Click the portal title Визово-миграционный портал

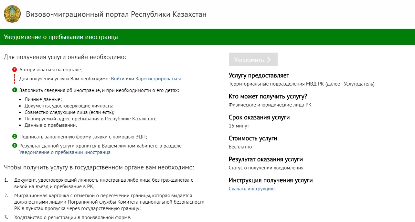click(116, 15)
